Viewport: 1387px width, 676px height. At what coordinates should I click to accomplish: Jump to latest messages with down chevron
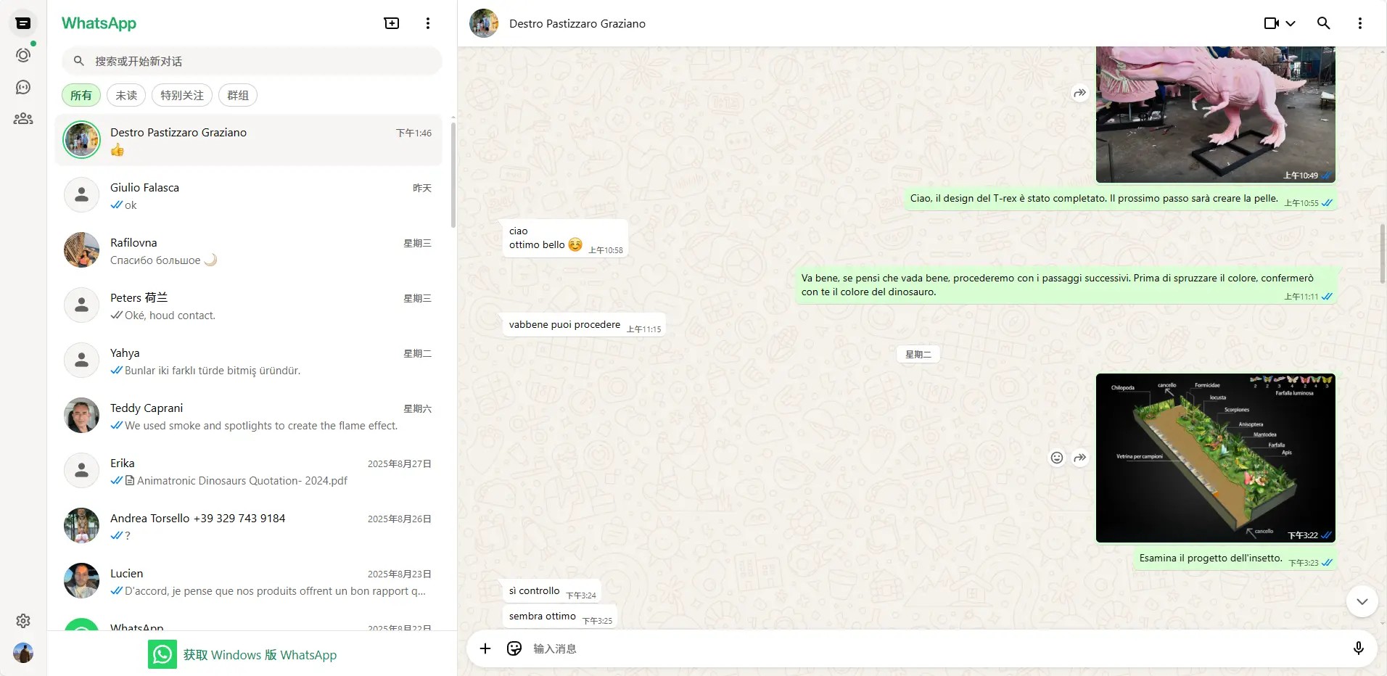(x=1362, y=601)
